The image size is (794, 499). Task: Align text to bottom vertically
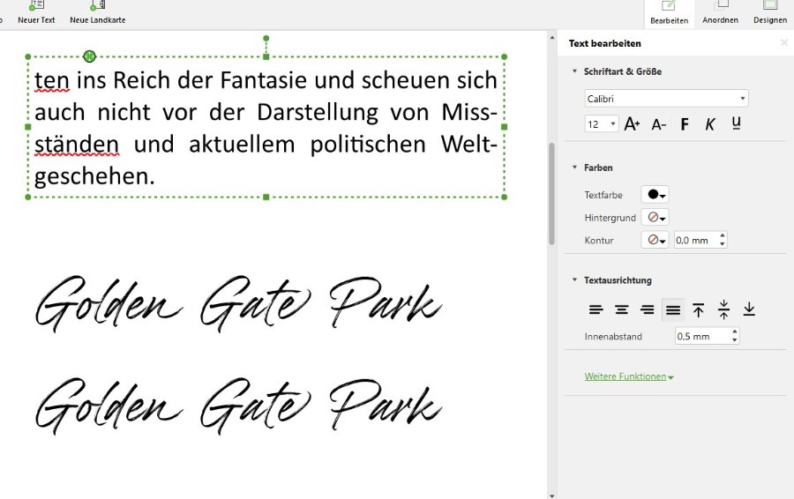pyautogui.click(x=749, y=309)
